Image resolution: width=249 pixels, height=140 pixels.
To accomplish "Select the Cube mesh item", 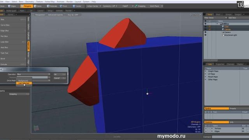I will pos(226,27).
